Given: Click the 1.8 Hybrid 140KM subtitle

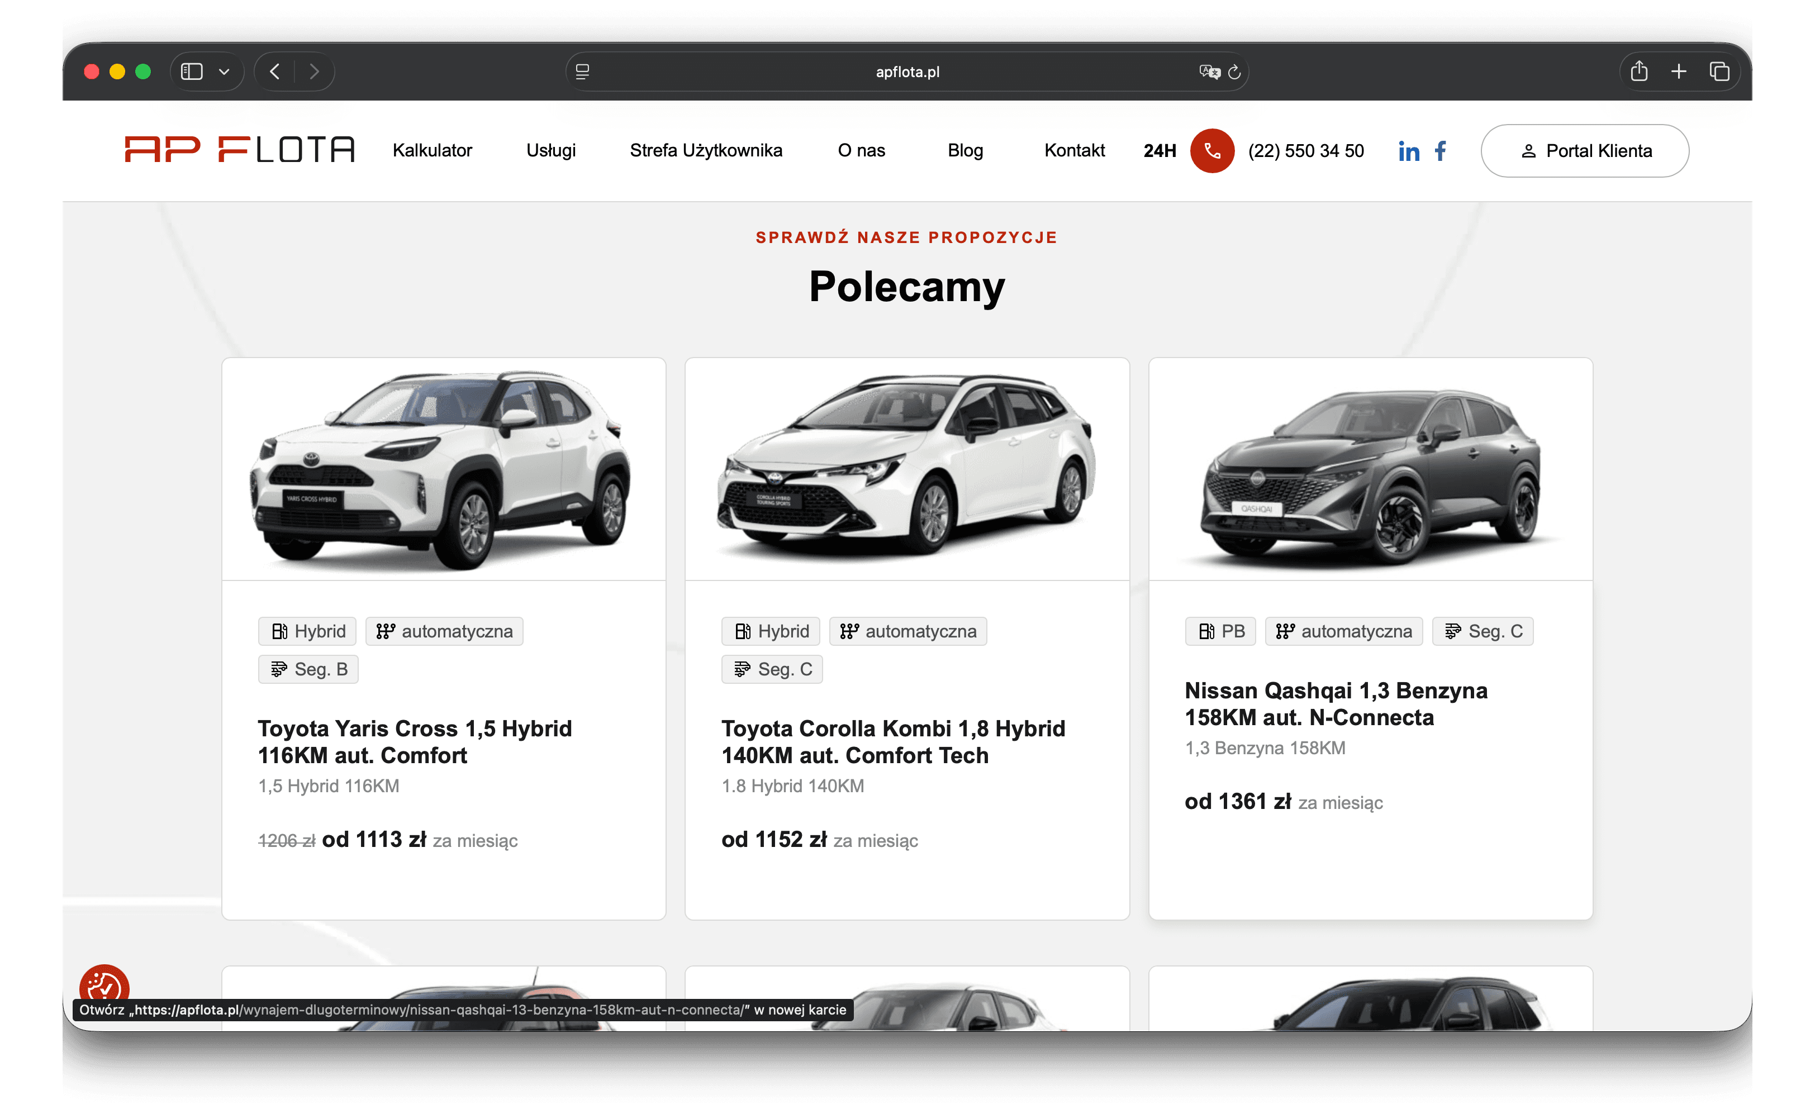Looking at the screenshot, I should pyautogui.click(x=793, y=786).
